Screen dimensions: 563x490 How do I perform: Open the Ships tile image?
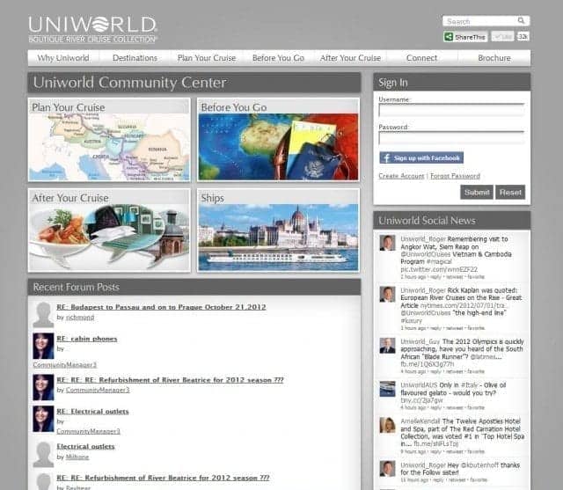(x=278, y=237)
